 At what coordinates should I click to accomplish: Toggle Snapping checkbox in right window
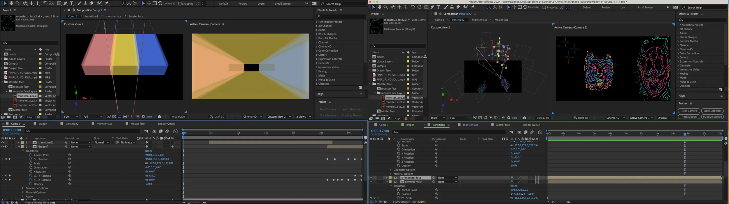(544, 7)
